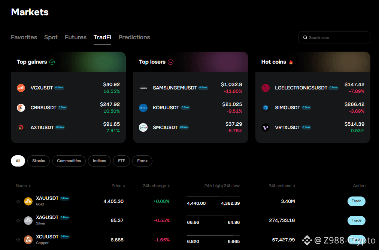Click the CBRSUSDT coin logo
The height and width of the screenshot is (250, 379).
click(21, 108)
